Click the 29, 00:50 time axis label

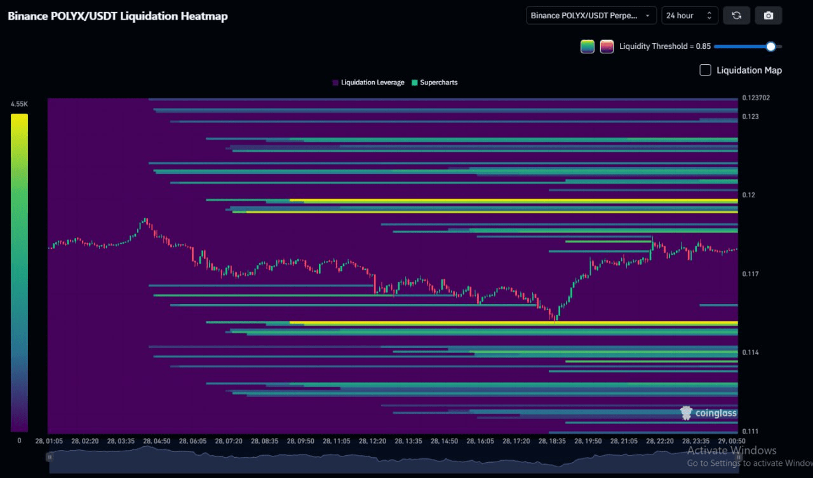(732, 441)
